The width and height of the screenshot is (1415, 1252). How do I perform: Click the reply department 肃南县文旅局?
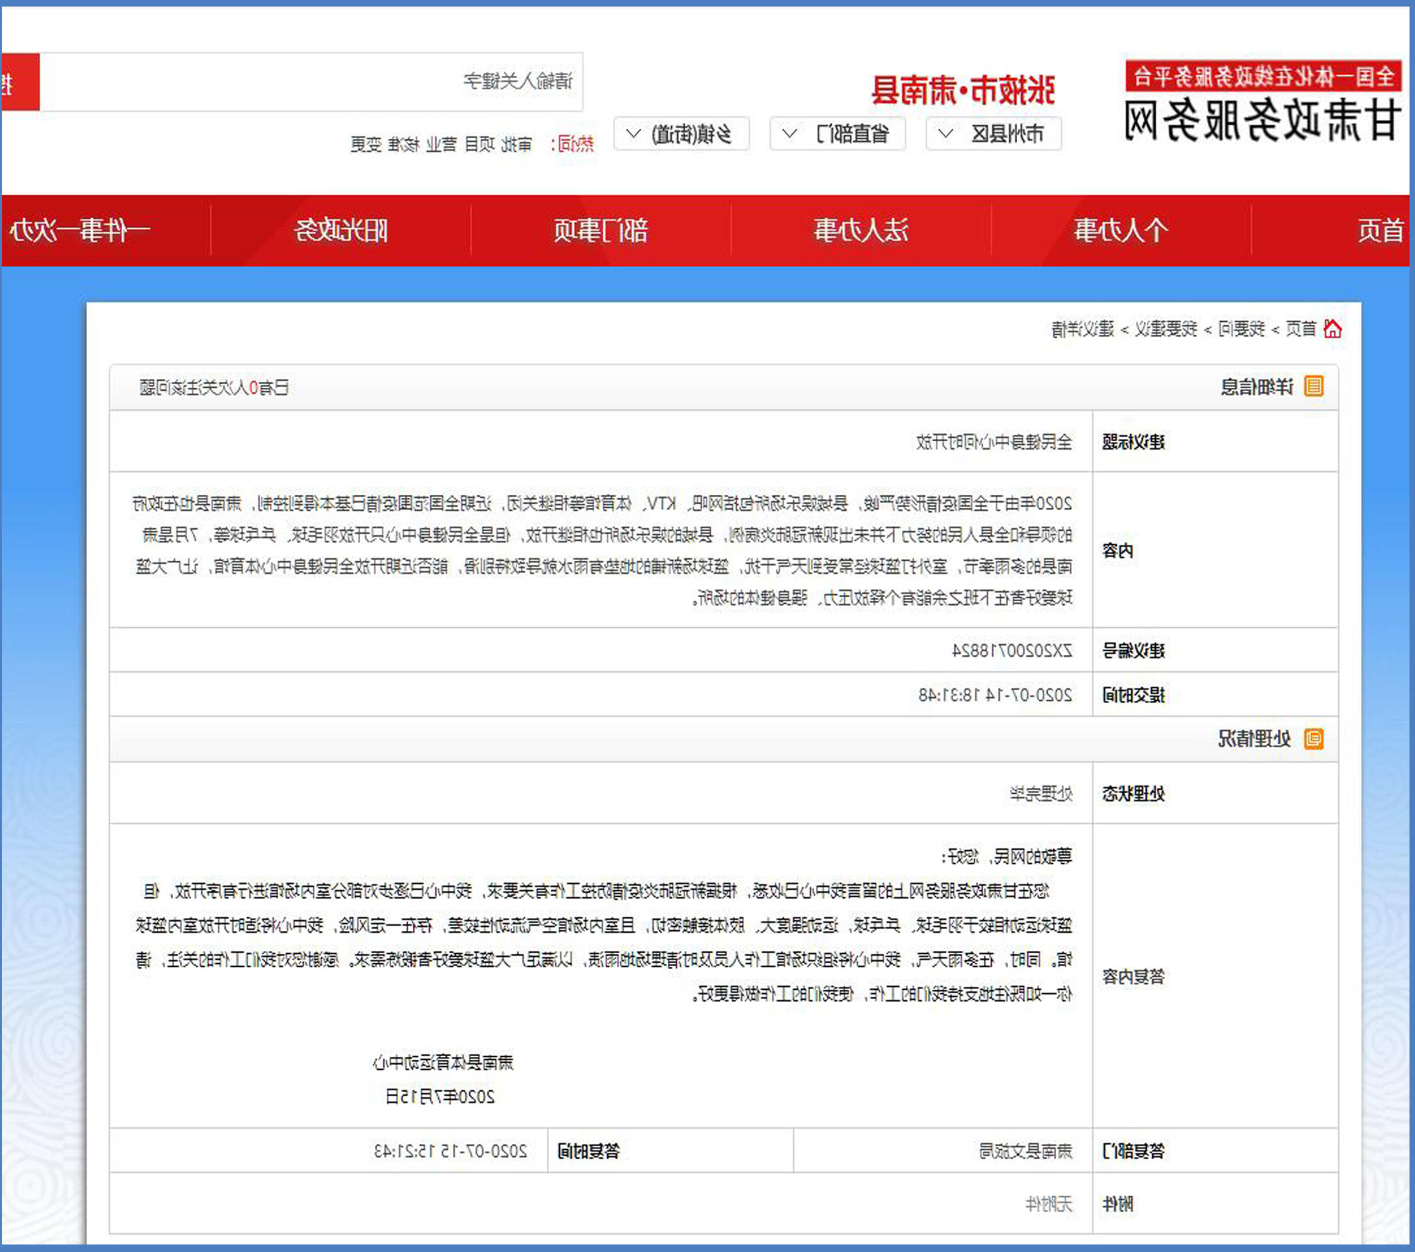coord(1026,1151)
